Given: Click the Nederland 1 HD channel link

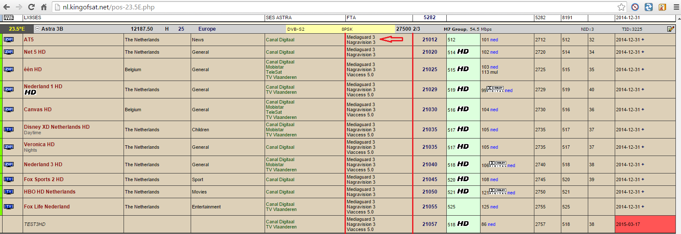Looking at the screenshot, I should 43,87.
